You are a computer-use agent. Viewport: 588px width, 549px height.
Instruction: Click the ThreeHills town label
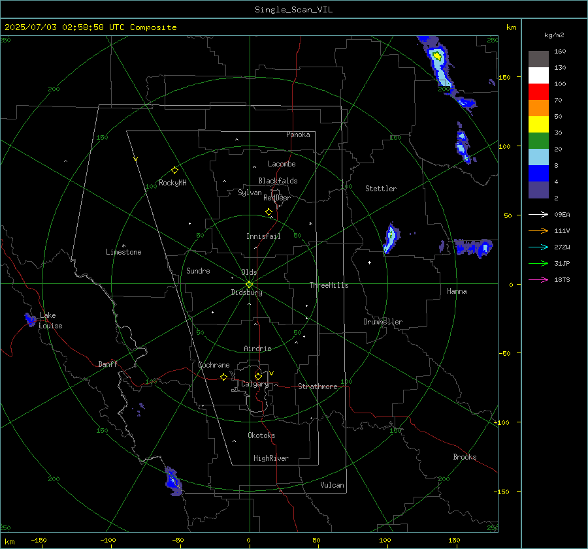pyautogui.click(x=329, y=285)
